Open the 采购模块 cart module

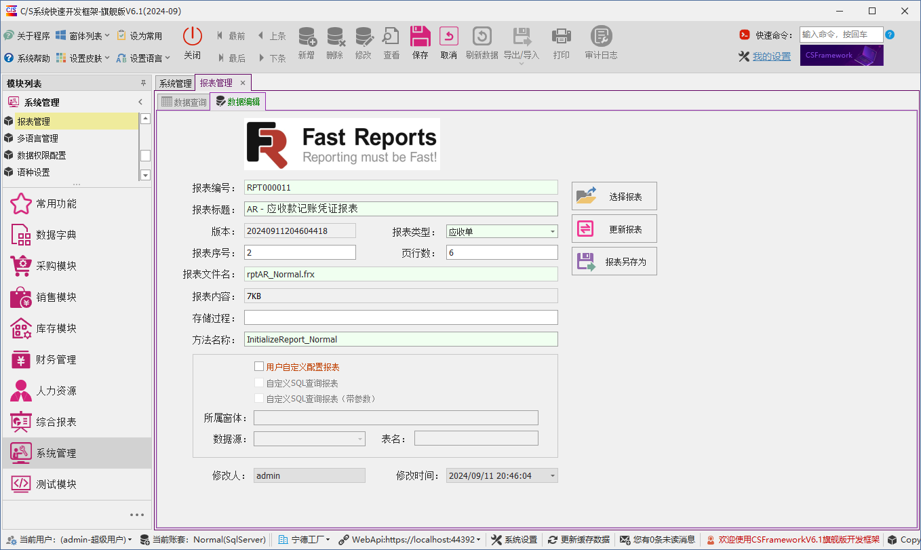[76, 266]
